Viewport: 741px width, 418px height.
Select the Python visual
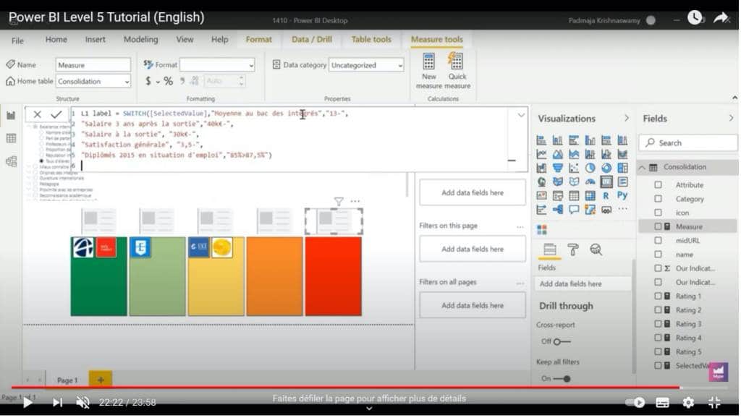623,195
